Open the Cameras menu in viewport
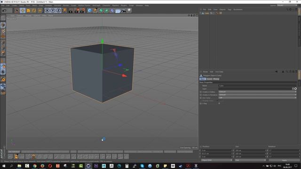 tap(20, 15)
